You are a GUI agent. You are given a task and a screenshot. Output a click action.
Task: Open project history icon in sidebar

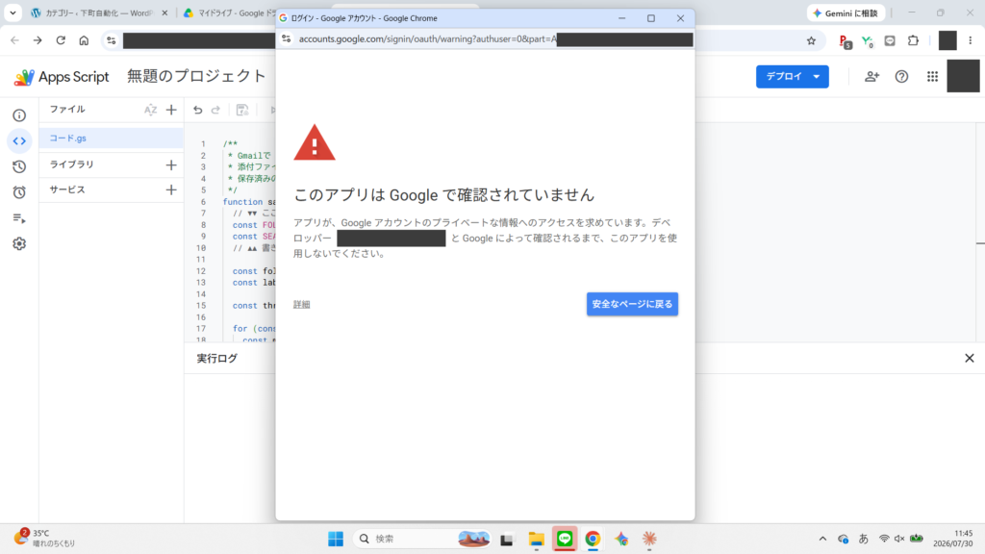(x=19, y=166)
